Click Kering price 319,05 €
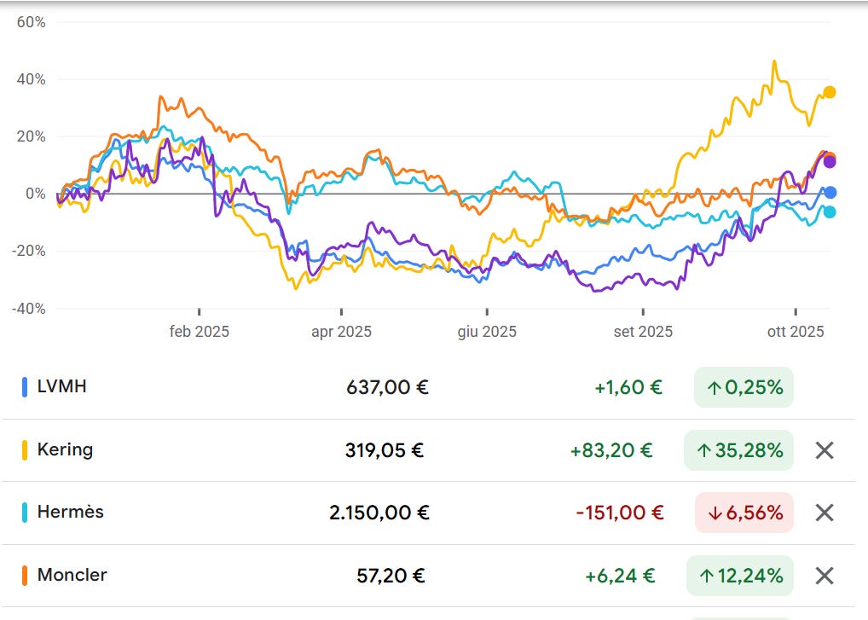The height and width of the screenshot is (620, 868). click(x=385, y=450)
